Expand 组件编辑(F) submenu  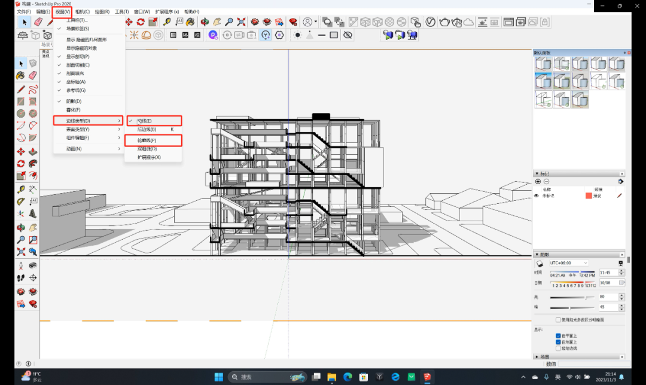[89, 137]
